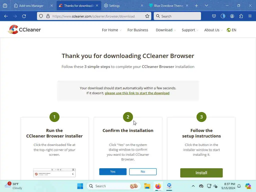
Task: Focus the ccleaner.com URL address field
Action: click(93, 16)
